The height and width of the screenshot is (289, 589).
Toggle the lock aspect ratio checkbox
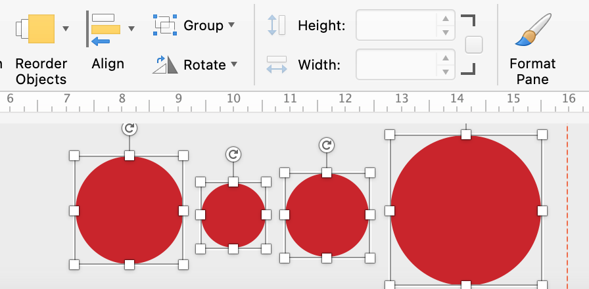473,45
